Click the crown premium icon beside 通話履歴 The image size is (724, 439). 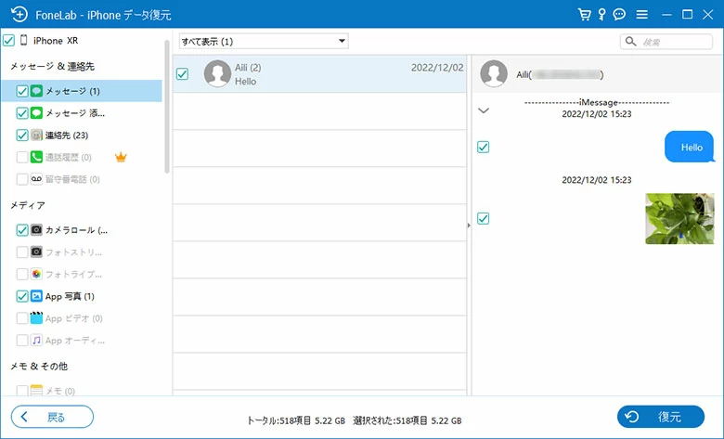coord(120,157)
